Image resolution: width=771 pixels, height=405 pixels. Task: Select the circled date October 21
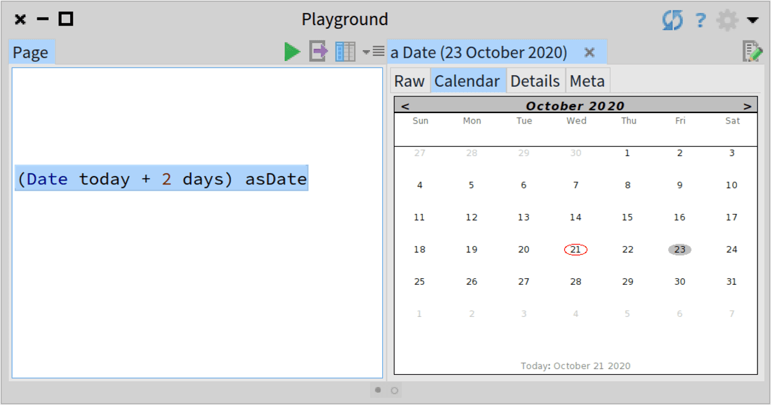tap(575, 249)
